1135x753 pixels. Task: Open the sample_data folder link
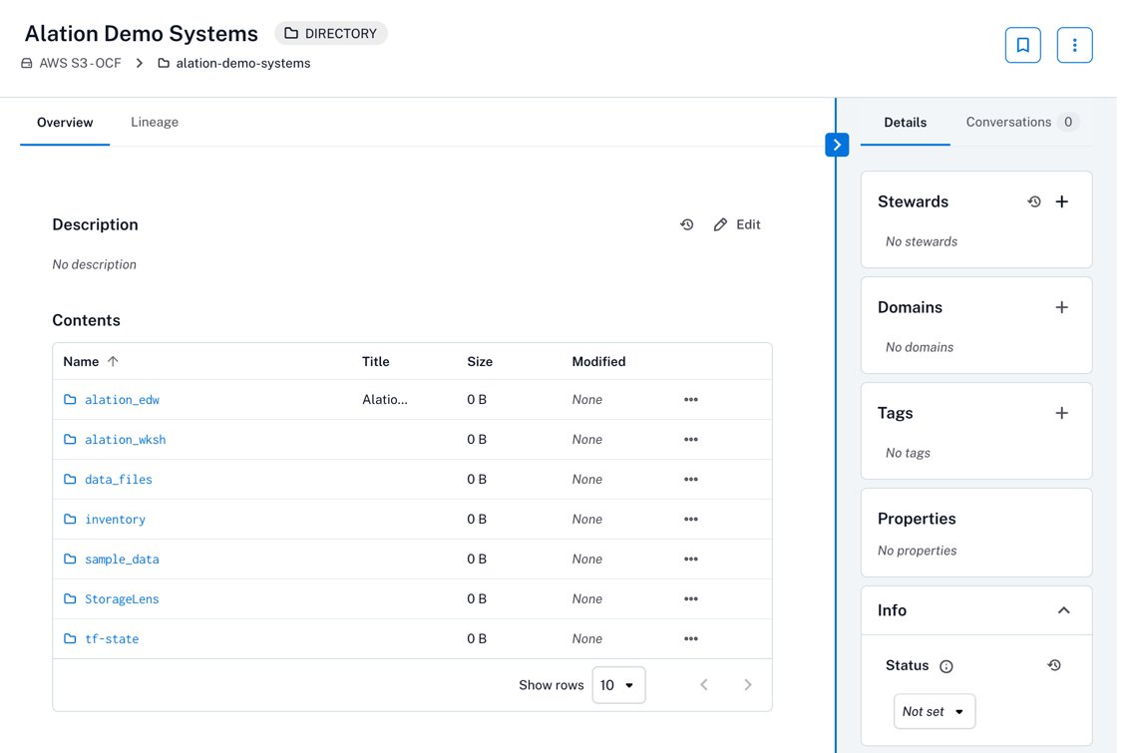(x=123, y=559)
